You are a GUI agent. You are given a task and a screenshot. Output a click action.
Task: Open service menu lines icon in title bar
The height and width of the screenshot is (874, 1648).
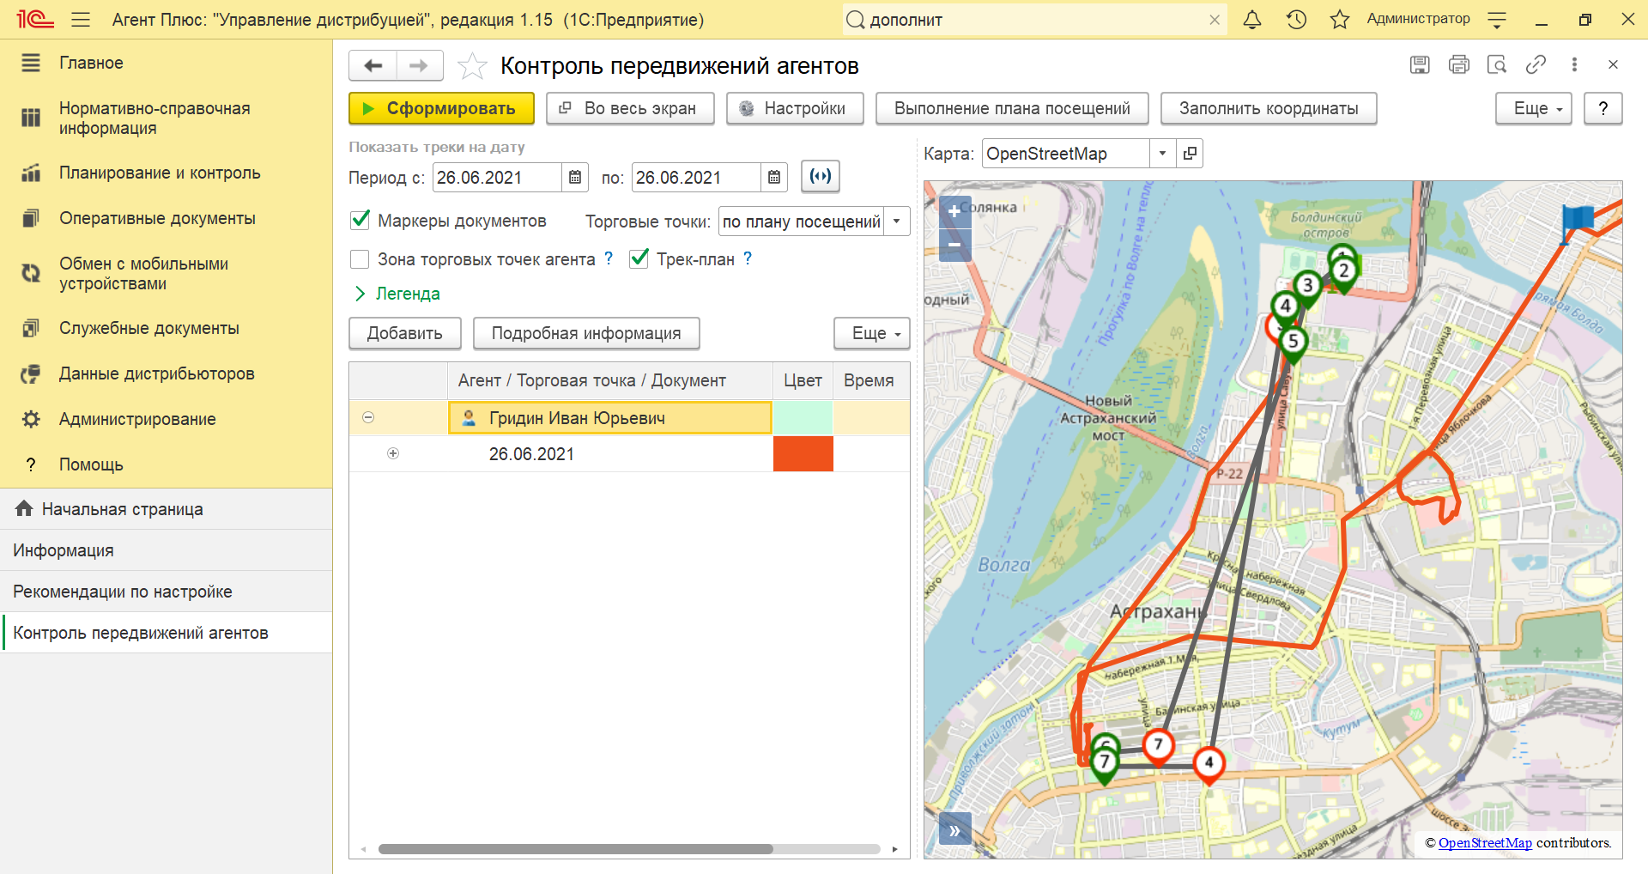click(1497, 19)
